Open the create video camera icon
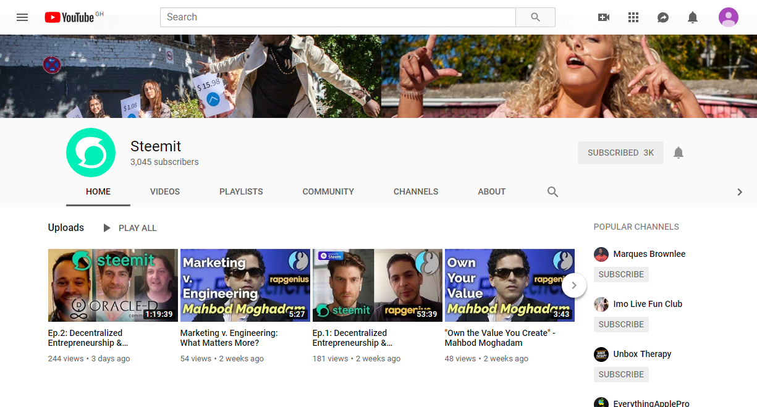The height and width of the screenshot is (407, 757). click(604, 17)
